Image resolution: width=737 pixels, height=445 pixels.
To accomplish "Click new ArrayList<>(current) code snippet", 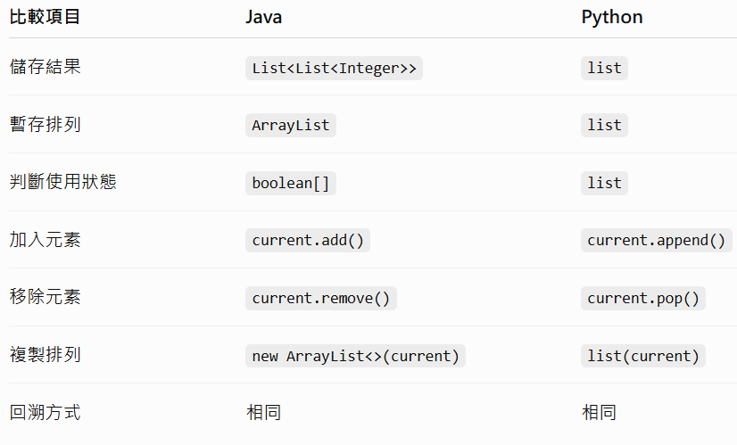I will pyautogui.click(x=355, y=356).
